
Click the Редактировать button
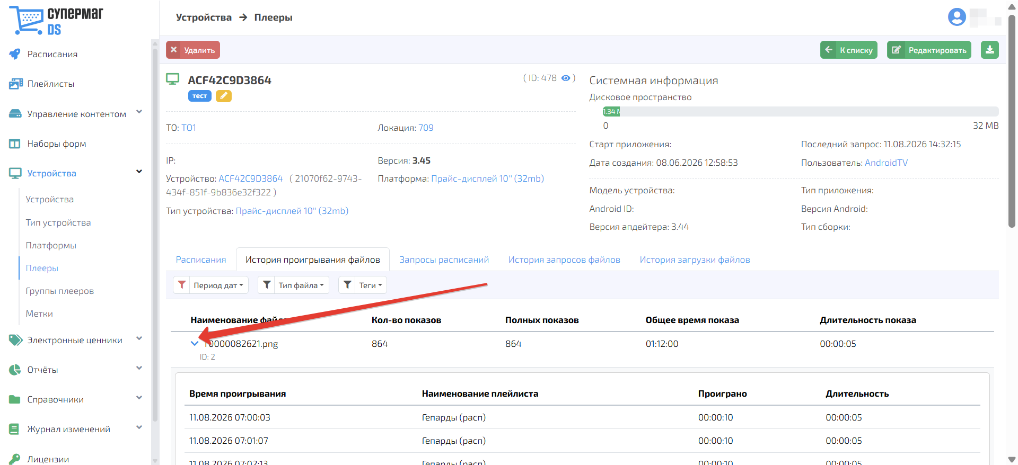(929, 50)
